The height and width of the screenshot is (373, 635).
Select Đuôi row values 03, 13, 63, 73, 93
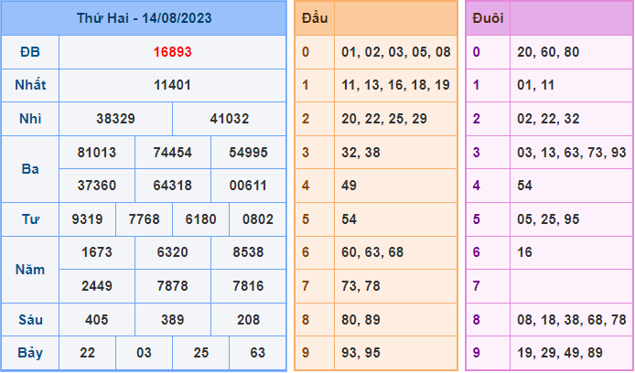click(572, 153)
